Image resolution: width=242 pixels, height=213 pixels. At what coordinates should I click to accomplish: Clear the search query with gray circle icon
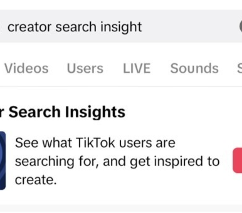tap(241, 26)
